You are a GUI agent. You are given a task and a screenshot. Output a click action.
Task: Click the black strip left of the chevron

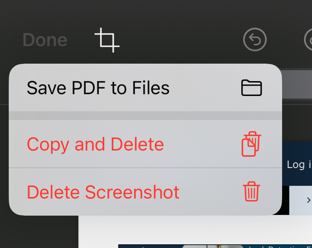pyautogui.click(x=285, y=200)
